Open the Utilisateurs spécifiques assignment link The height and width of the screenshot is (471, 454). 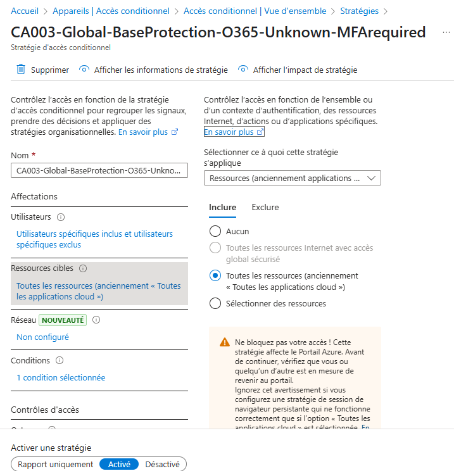pos(94,239)
